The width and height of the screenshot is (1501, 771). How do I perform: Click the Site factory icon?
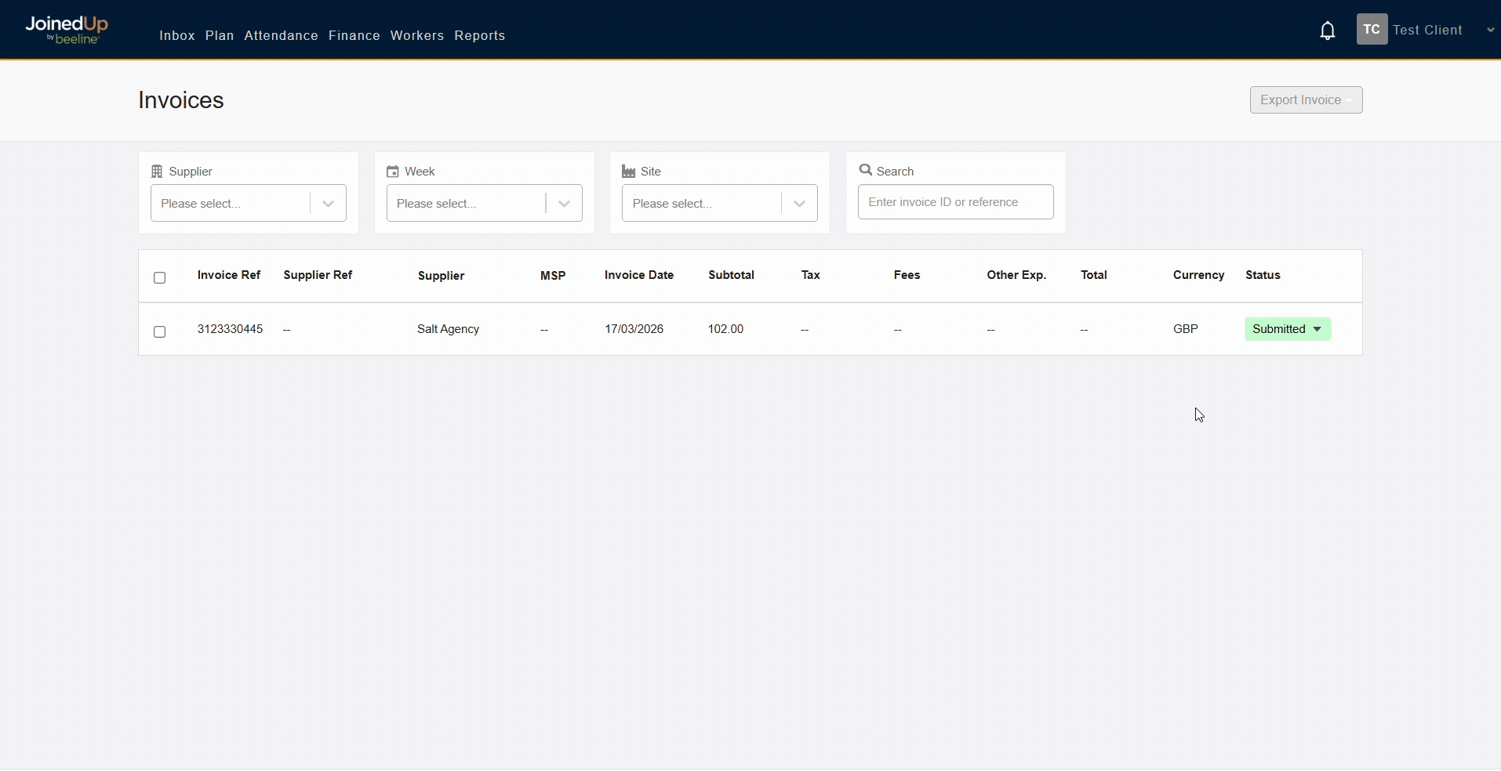pos(628,172)
